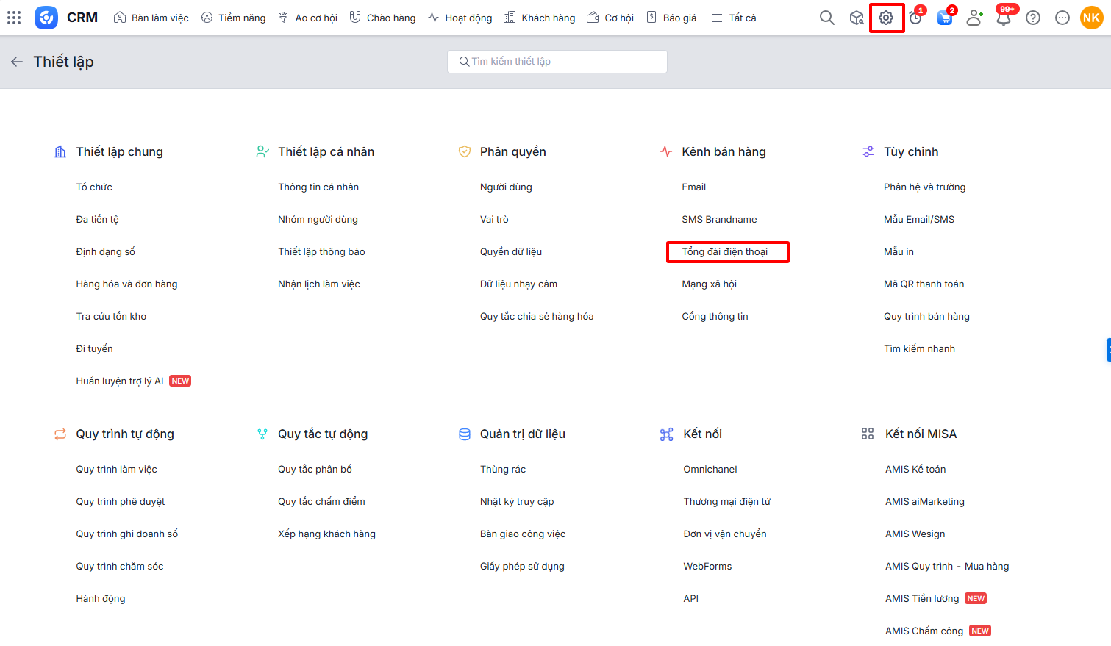Open the settings gear icon
1111x646 pixels.
tap(886, 18)
